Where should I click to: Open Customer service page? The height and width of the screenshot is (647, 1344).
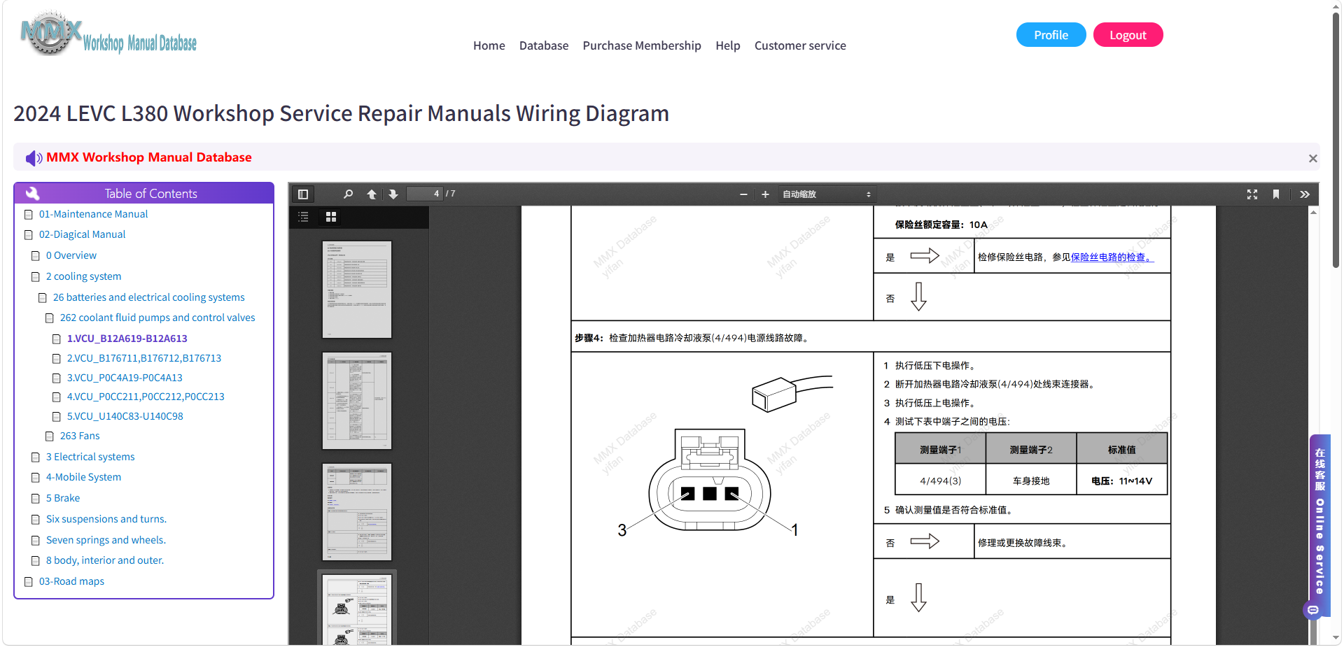tap(800, 45)
